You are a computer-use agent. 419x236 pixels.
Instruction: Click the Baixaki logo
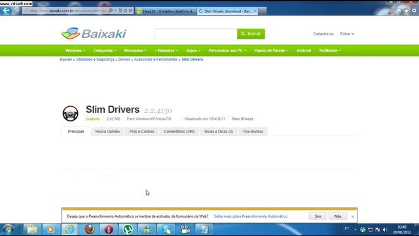94,33
